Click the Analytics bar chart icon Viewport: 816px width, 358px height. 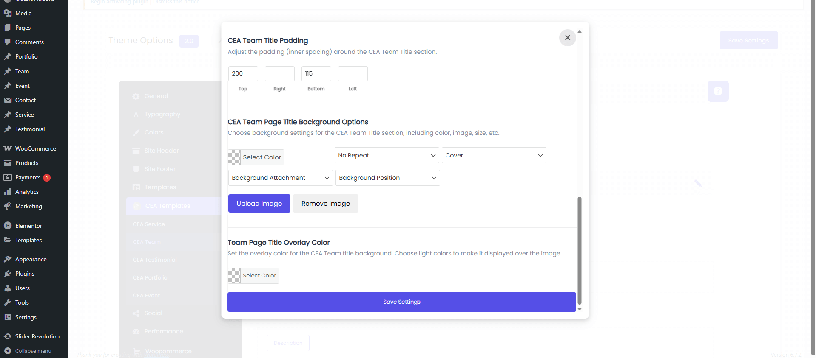pyautogui.click(x=8, y=192)
